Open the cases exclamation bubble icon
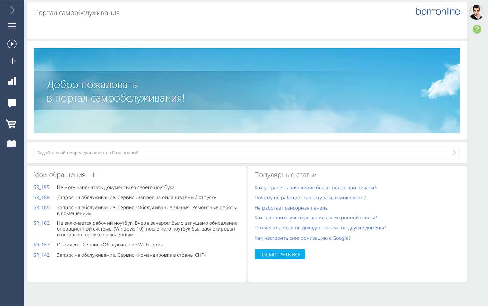This screenshot has height=306, width=488. 12,103
